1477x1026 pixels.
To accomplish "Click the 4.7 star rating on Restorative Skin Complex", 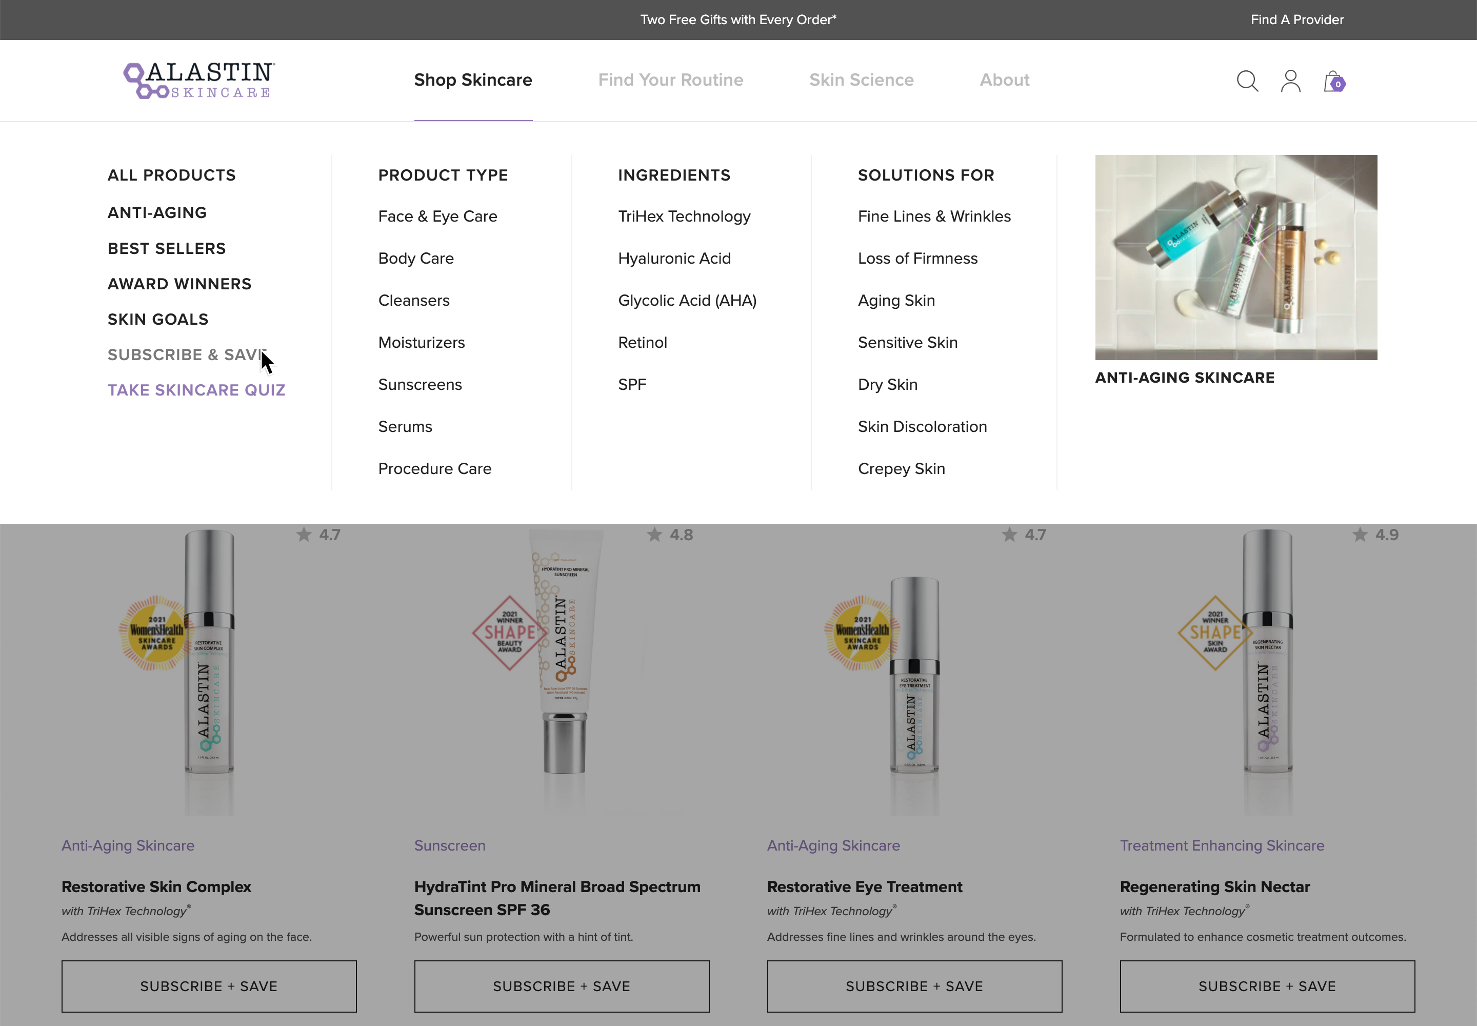I will coord(318,535).
